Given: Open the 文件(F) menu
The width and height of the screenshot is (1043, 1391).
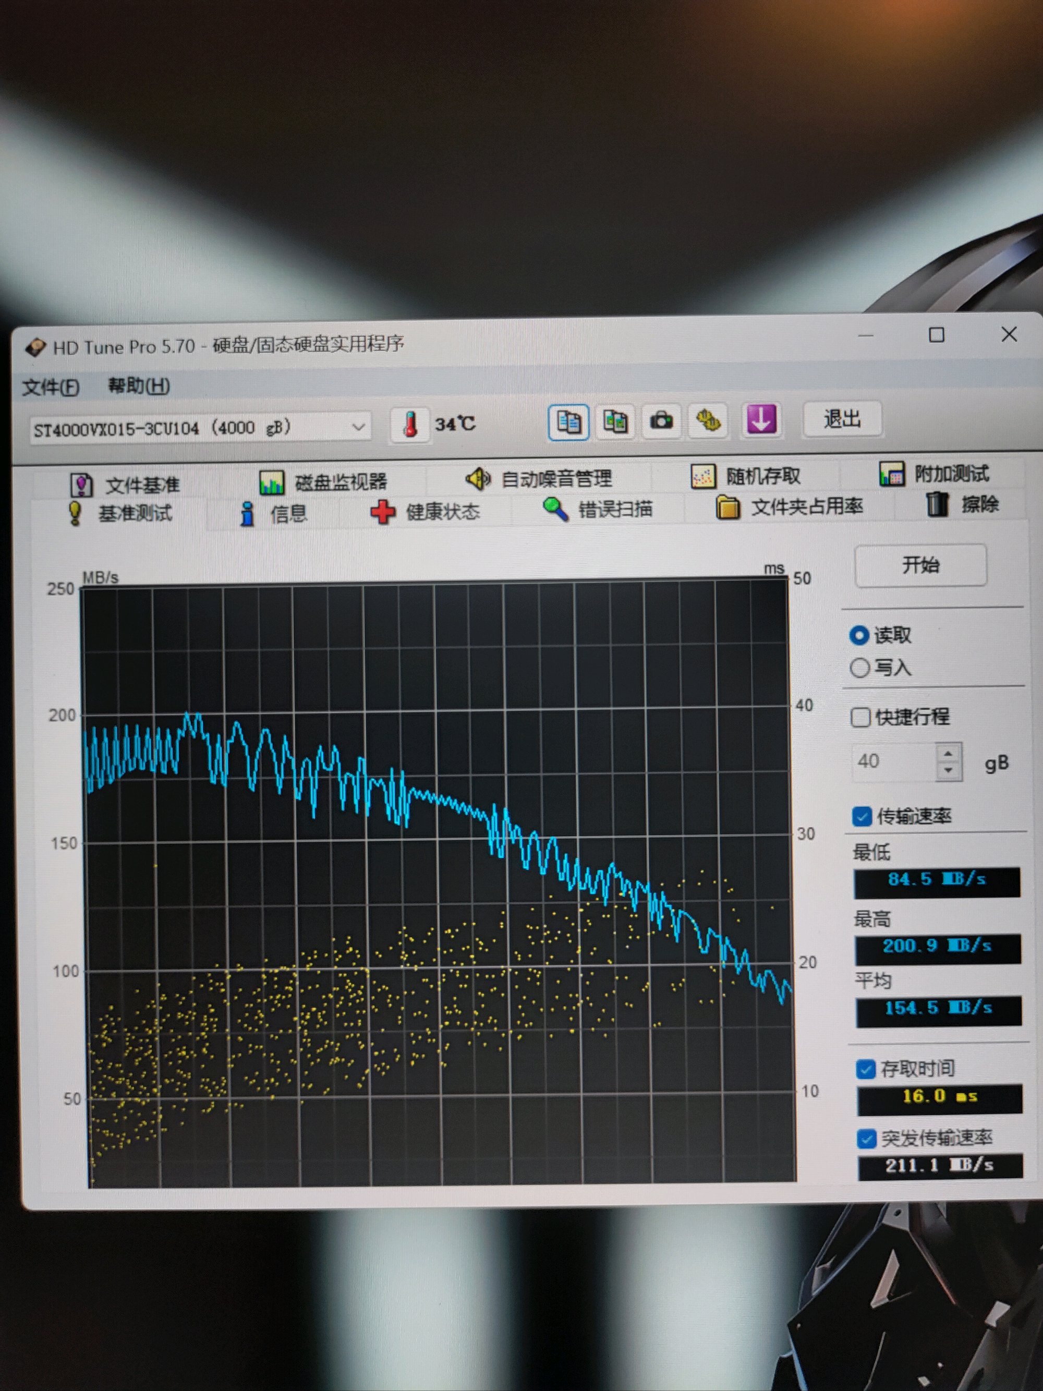Looking at the screenshot, I should coord(51,387).
